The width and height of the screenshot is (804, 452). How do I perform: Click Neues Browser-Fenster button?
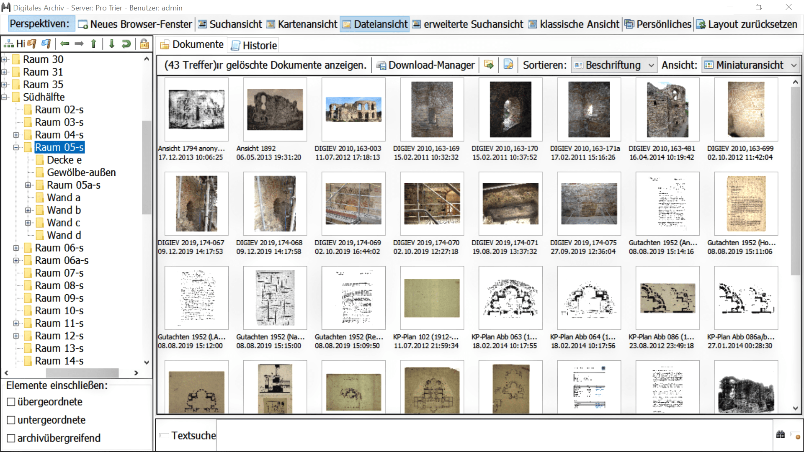(135, 24)
